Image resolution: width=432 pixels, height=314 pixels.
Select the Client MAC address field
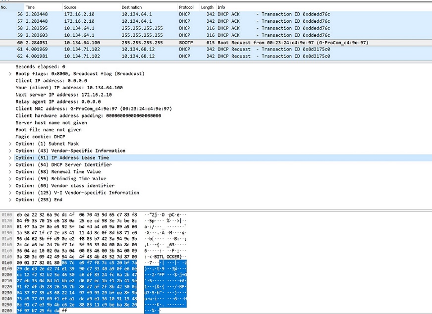pos(94,108)
